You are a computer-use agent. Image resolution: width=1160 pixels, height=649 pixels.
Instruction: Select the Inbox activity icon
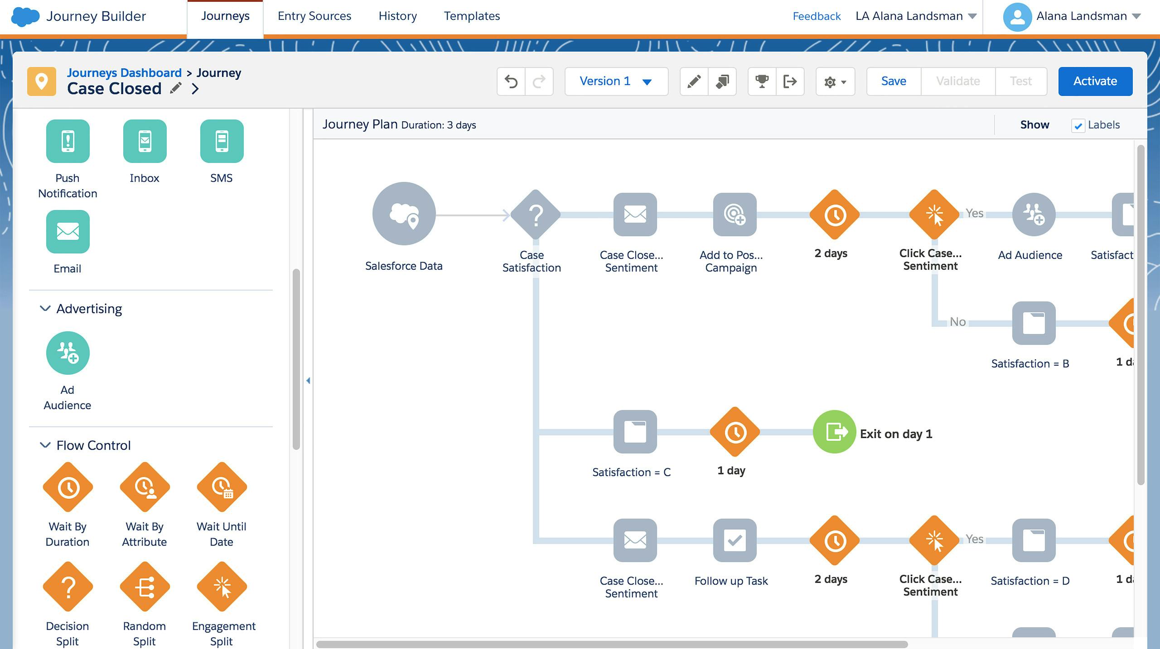pos(145,141)
